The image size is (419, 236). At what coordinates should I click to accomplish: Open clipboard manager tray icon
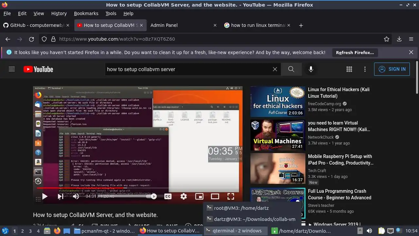point(381,231)
